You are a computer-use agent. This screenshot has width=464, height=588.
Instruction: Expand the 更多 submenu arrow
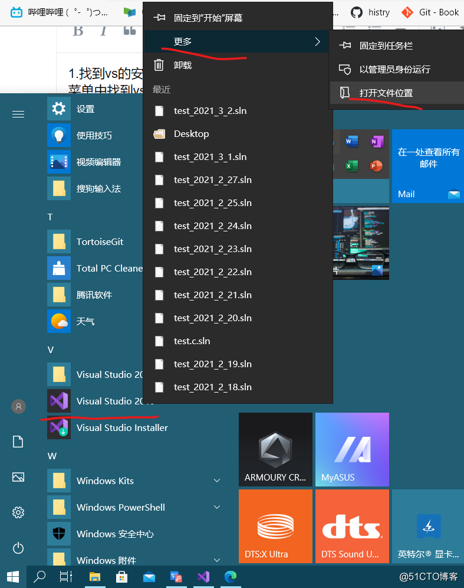click(318, 41)
